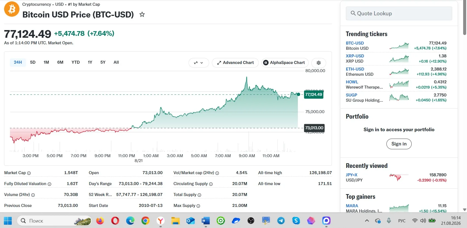
Task: Open Microsoft Edge from the taskbar
Action: [x=130, y=221]
